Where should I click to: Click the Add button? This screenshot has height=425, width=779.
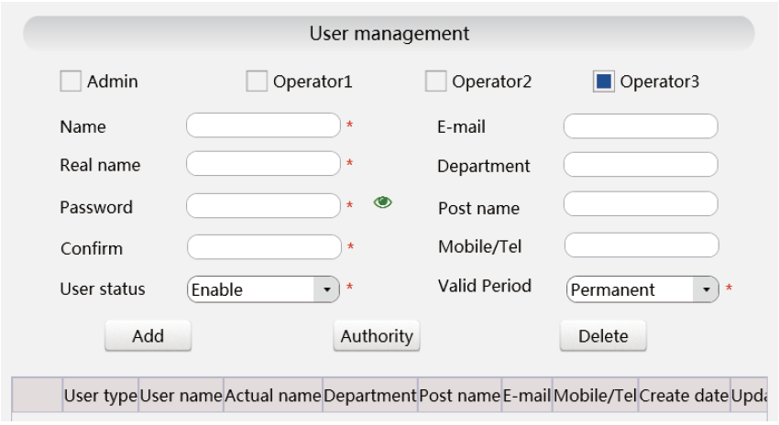[148, 336]
